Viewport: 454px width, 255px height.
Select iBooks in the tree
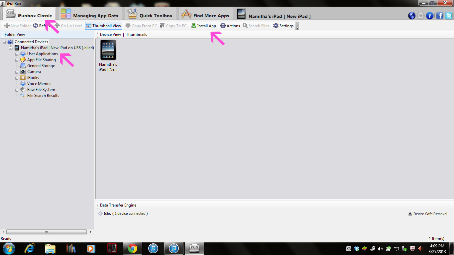pyautogui.click(x=33, y=78)
